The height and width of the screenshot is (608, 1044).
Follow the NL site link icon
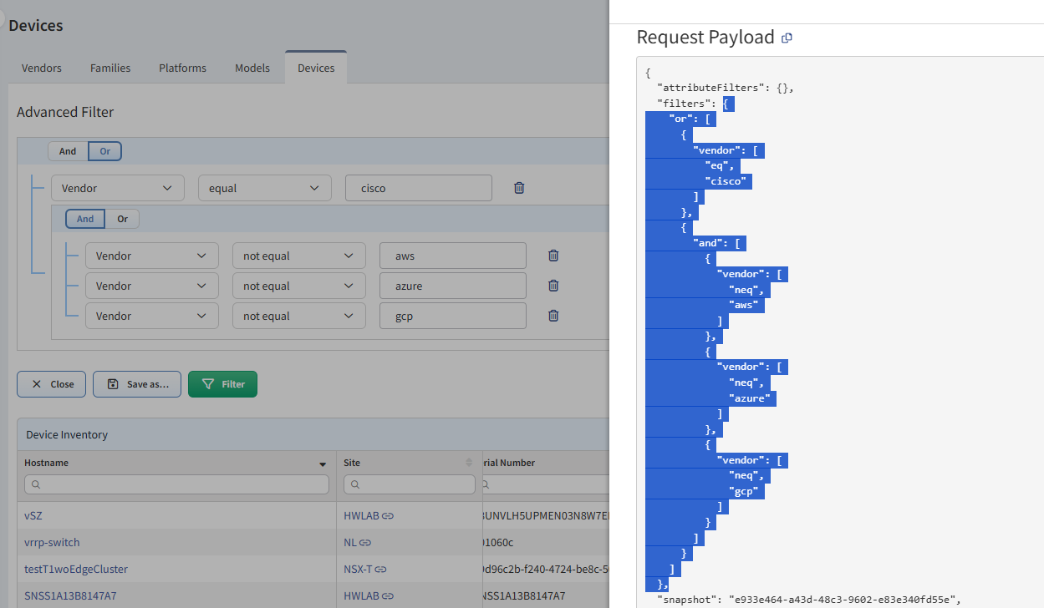tap(365, 543)
